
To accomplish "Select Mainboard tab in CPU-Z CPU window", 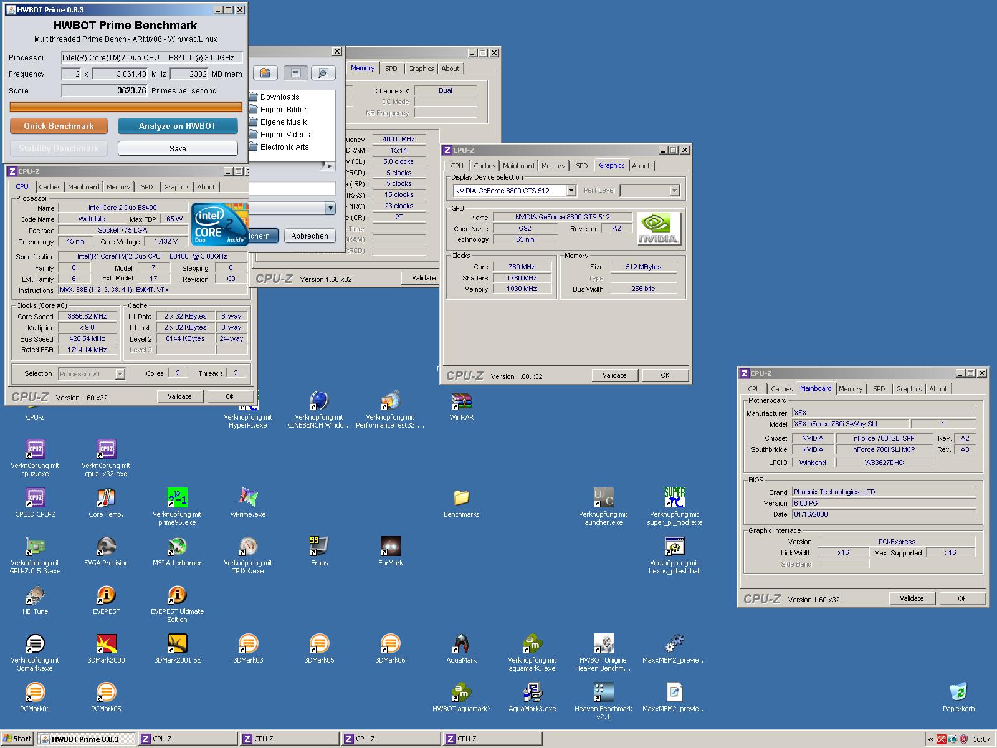I will [x=83, y=187].
